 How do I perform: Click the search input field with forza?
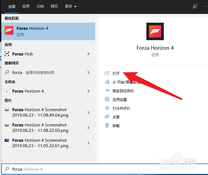click(105, 169)
